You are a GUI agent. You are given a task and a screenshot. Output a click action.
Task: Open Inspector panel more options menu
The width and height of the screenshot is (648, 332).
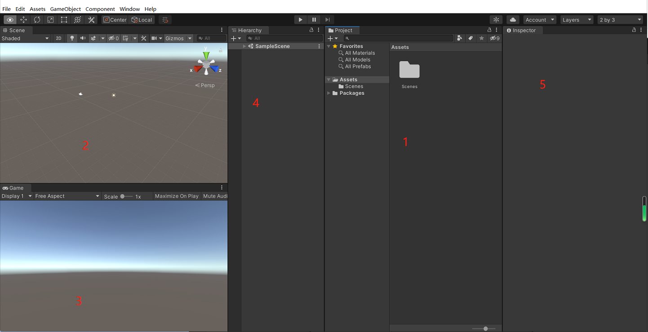click(641, 30)
